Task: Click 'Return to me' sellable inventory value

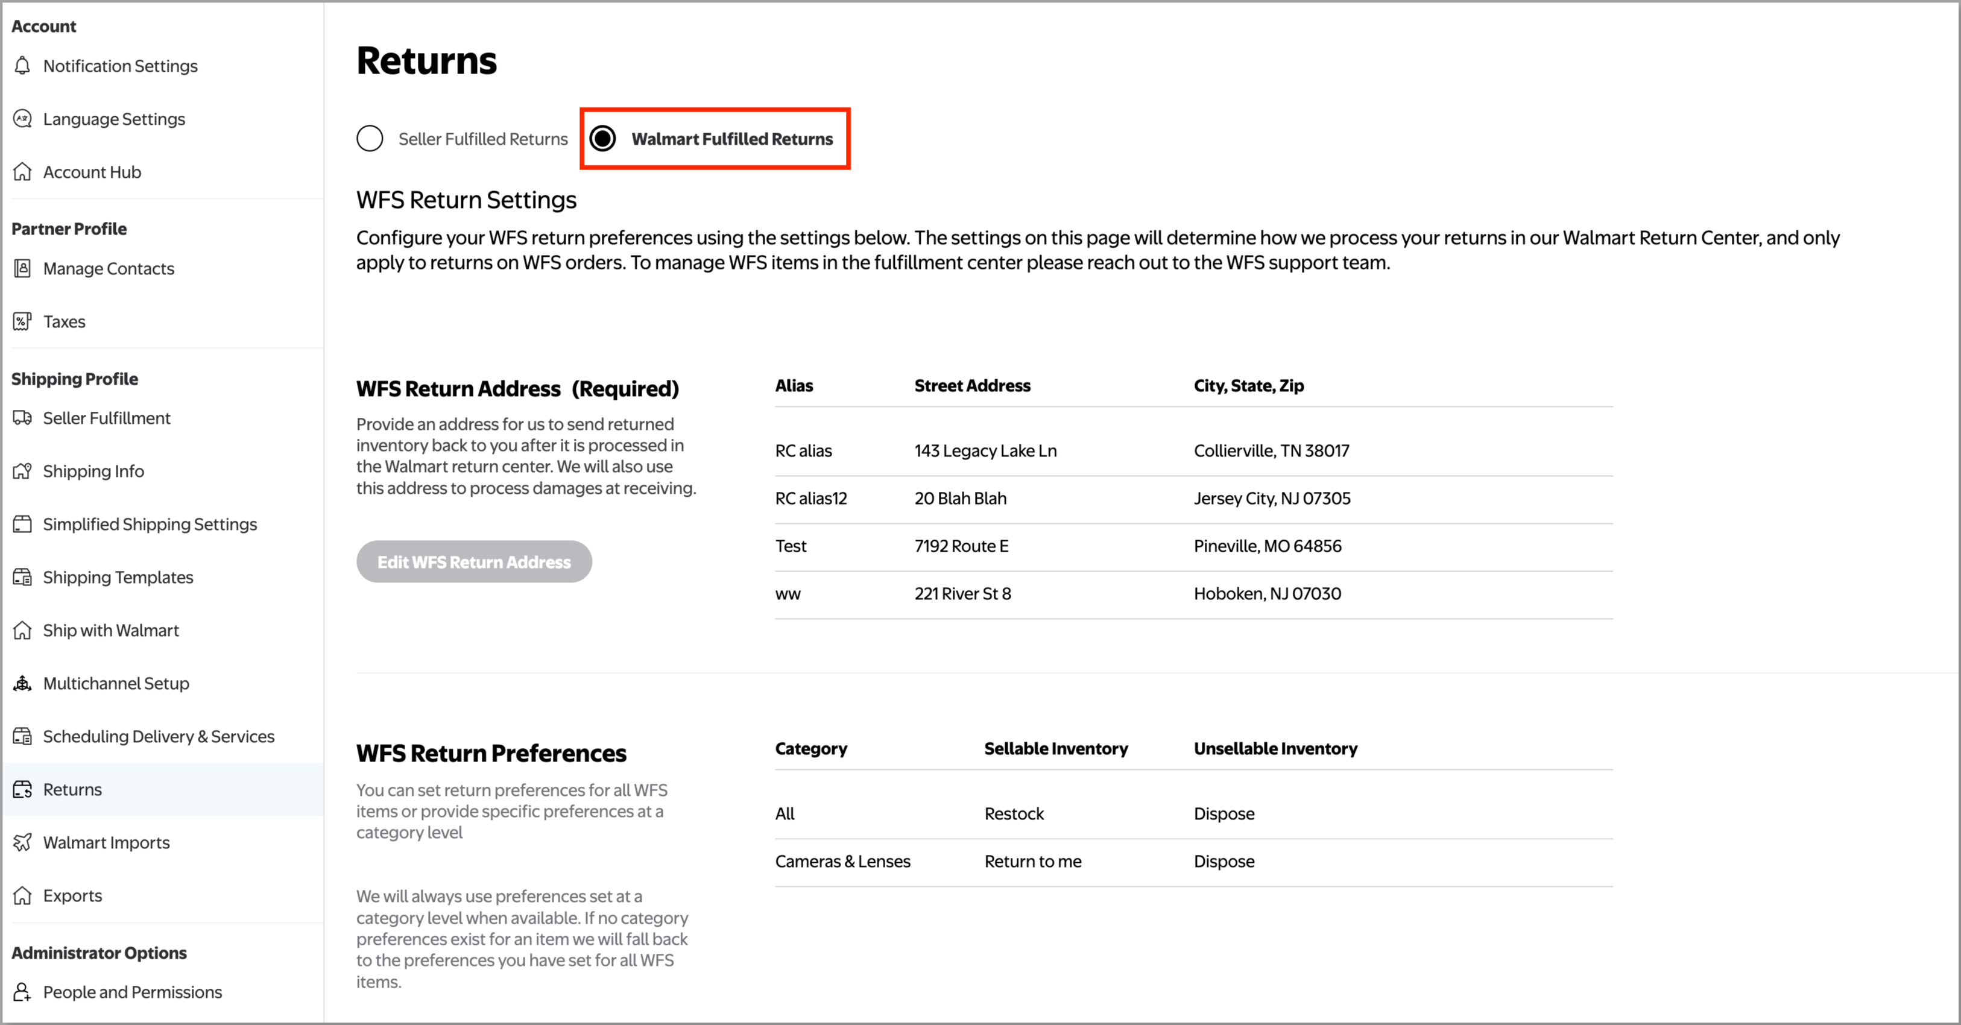Action: click(x=1032, y=862)
